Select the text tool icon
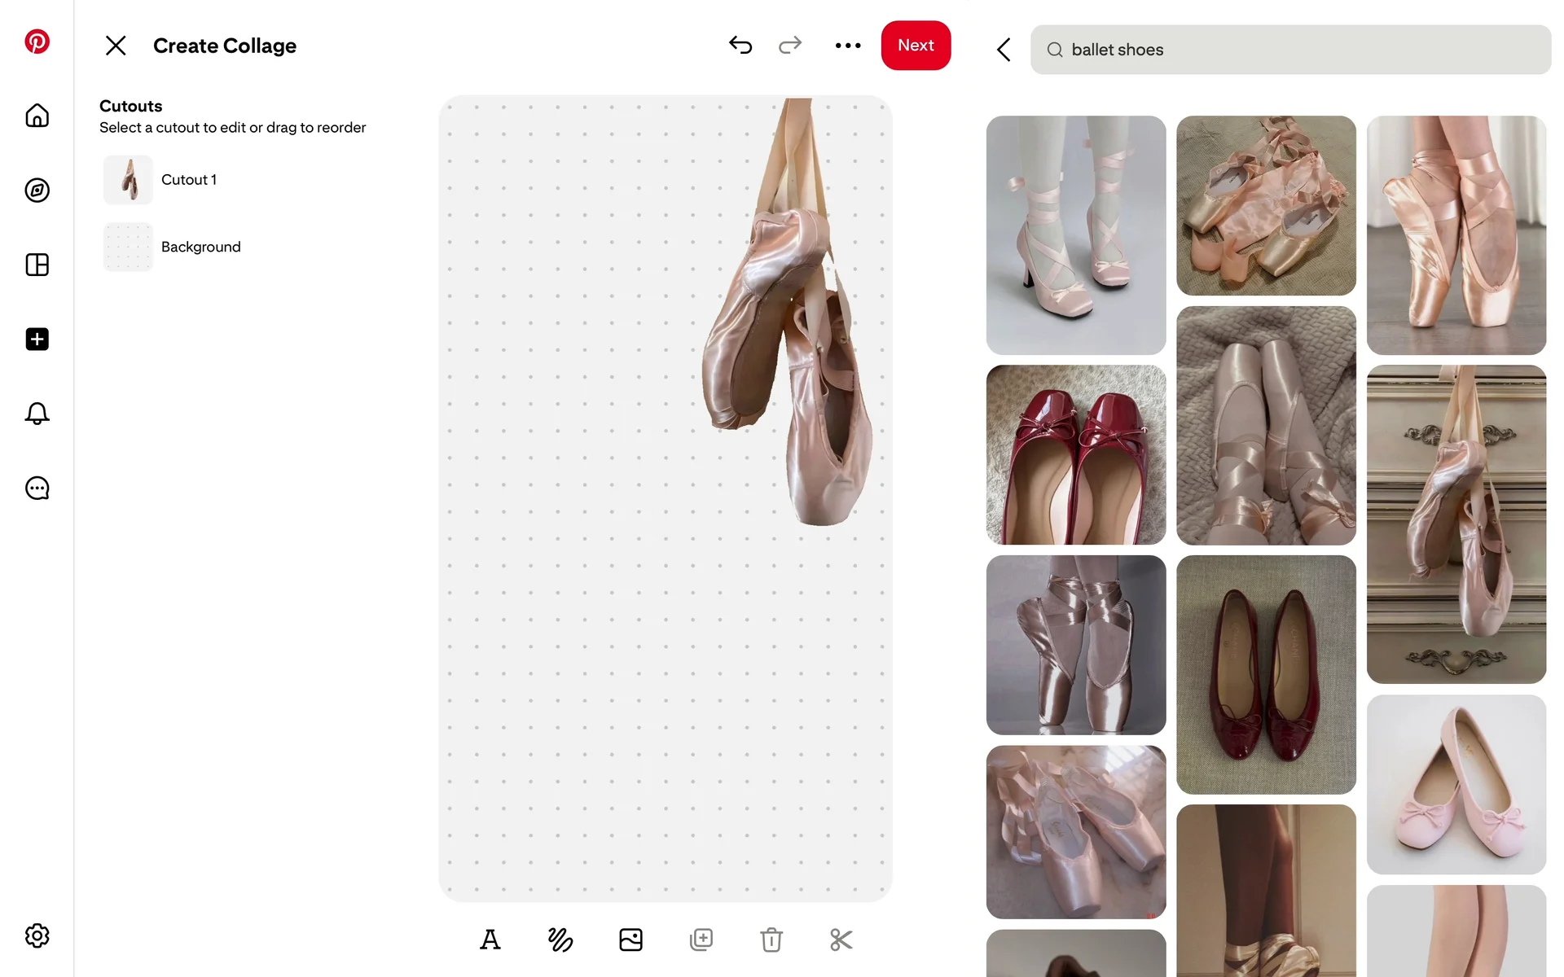1564x977 pixels. [x=490, y=940]
